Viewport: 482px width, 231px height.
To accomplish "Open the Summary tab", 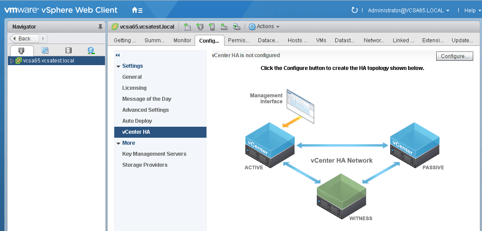I will click(154, 40).
